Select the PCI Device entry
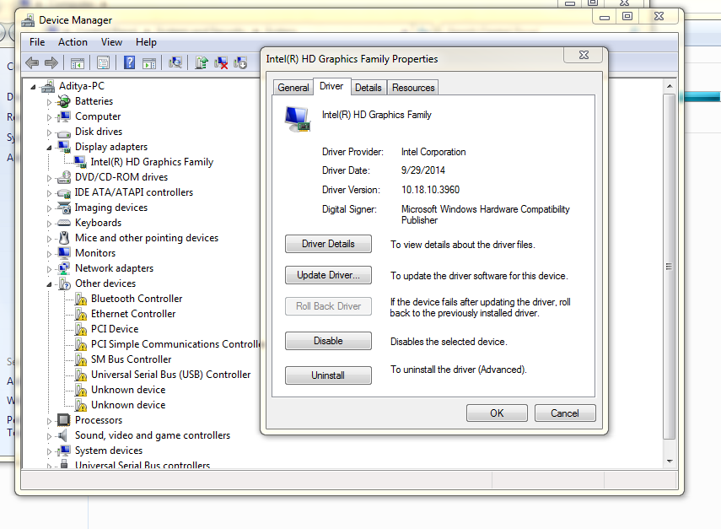721x529 pixels. click(115, 329)
